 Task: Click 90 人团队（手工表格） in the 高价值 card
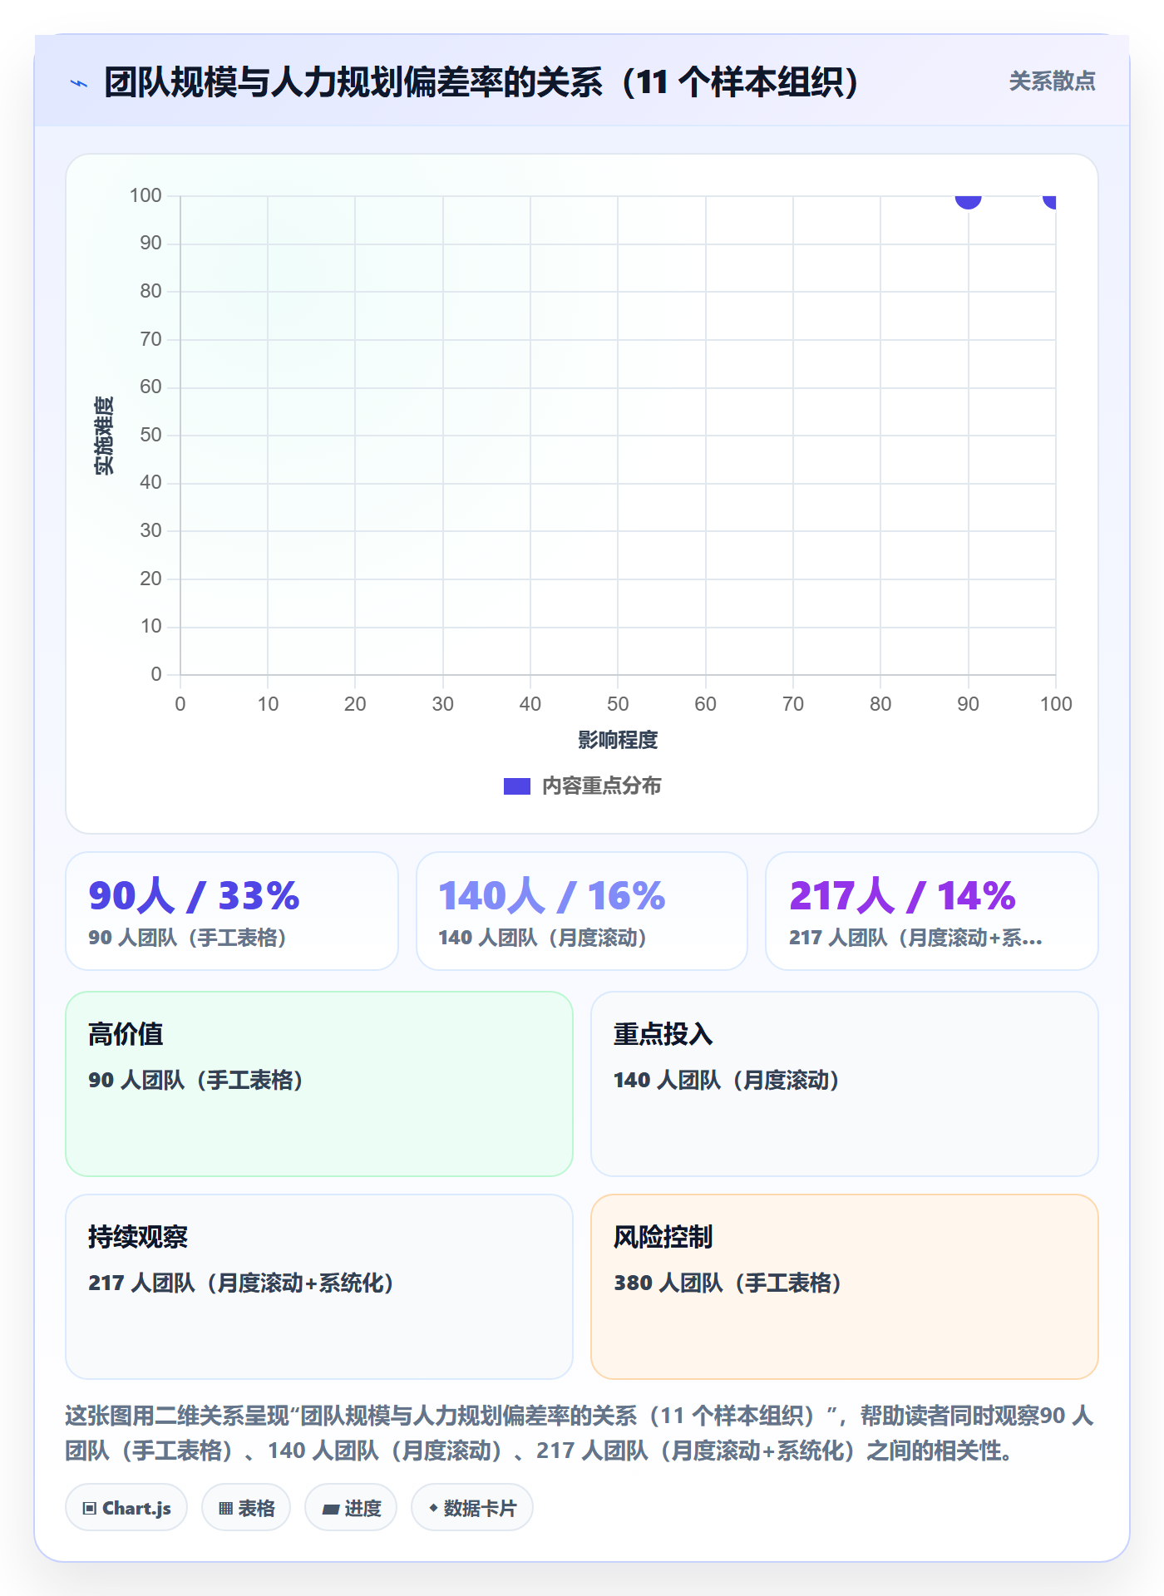click(x=196, y=1080)
